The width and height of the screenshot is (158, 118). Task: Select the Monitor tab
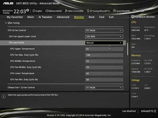click(x=79, y=17)
